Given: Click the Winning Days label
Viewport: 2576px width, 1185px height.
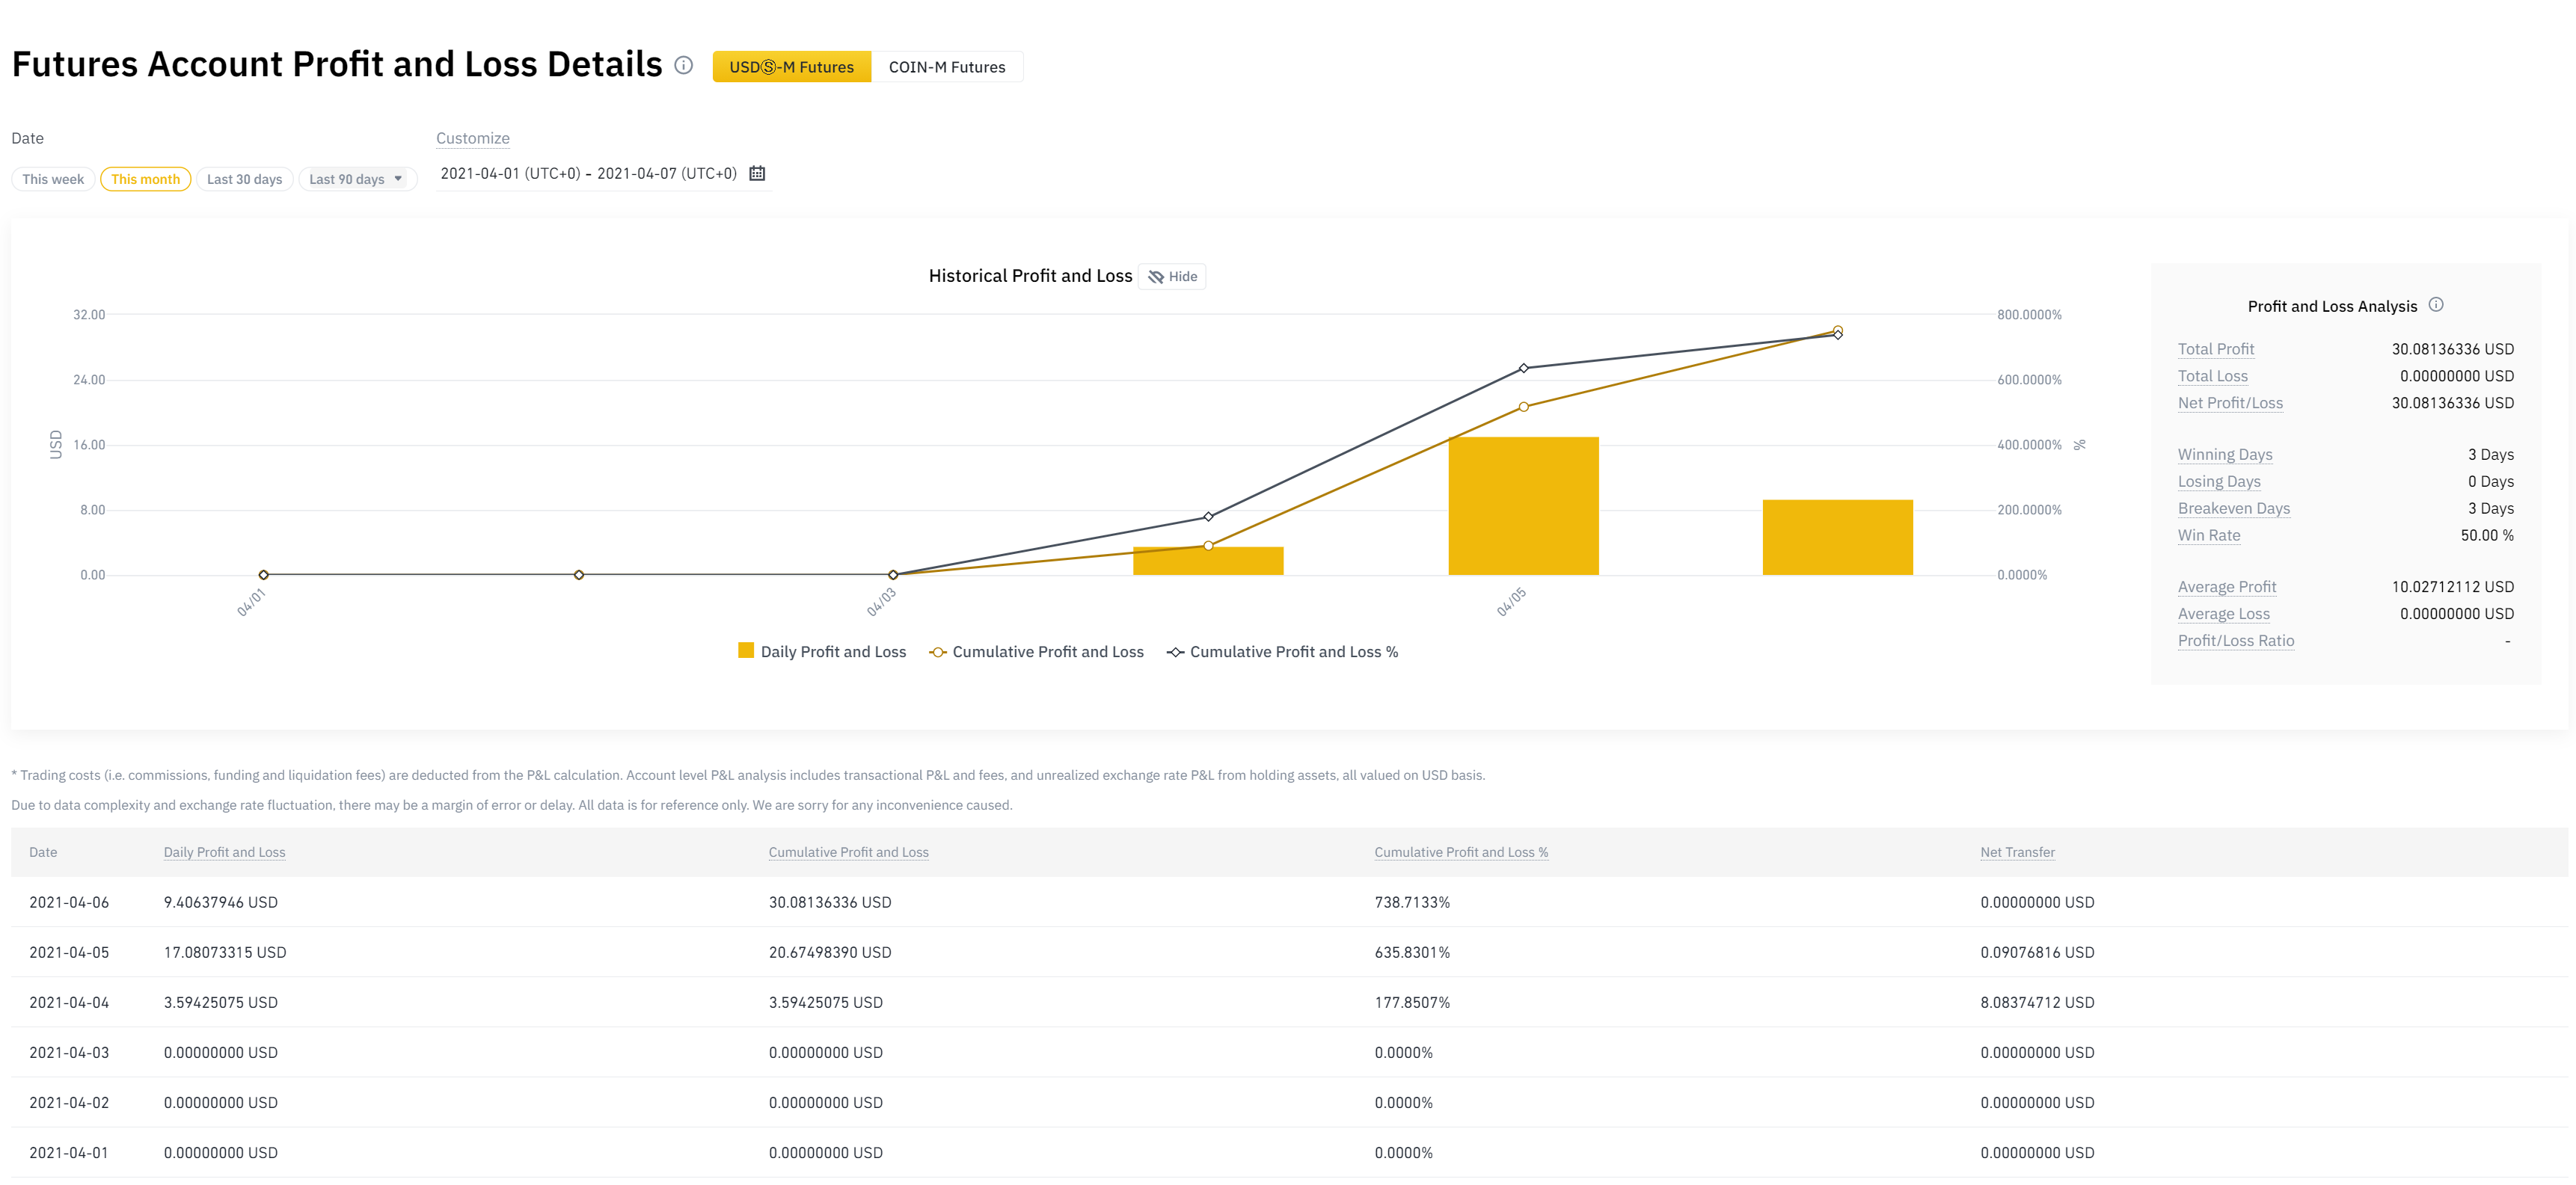Looking at the screenshot, I should click(2224, 455).
